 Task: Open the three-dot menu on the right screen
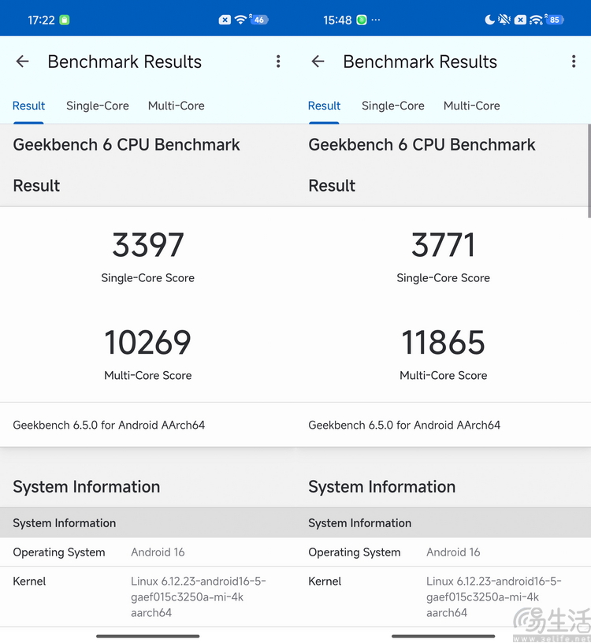[573, 61]
